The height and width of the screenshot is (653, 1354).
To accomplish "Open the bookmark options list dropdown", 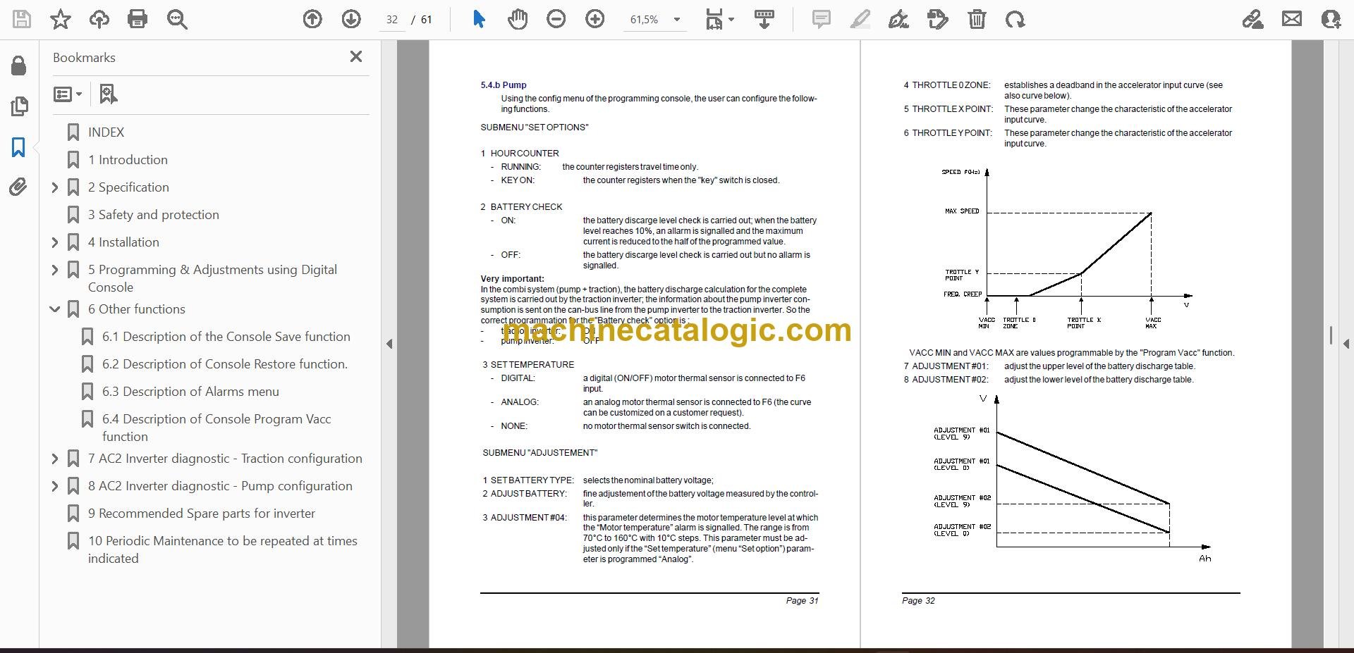I will (x=68, y=94).
